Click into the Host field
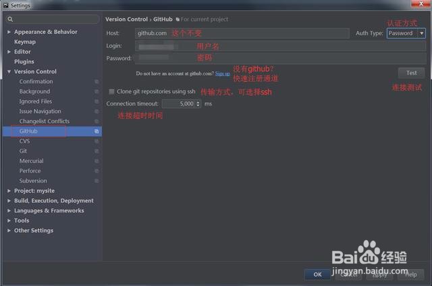The width and height of the screenshot is (432, 286). coord(242,33)
